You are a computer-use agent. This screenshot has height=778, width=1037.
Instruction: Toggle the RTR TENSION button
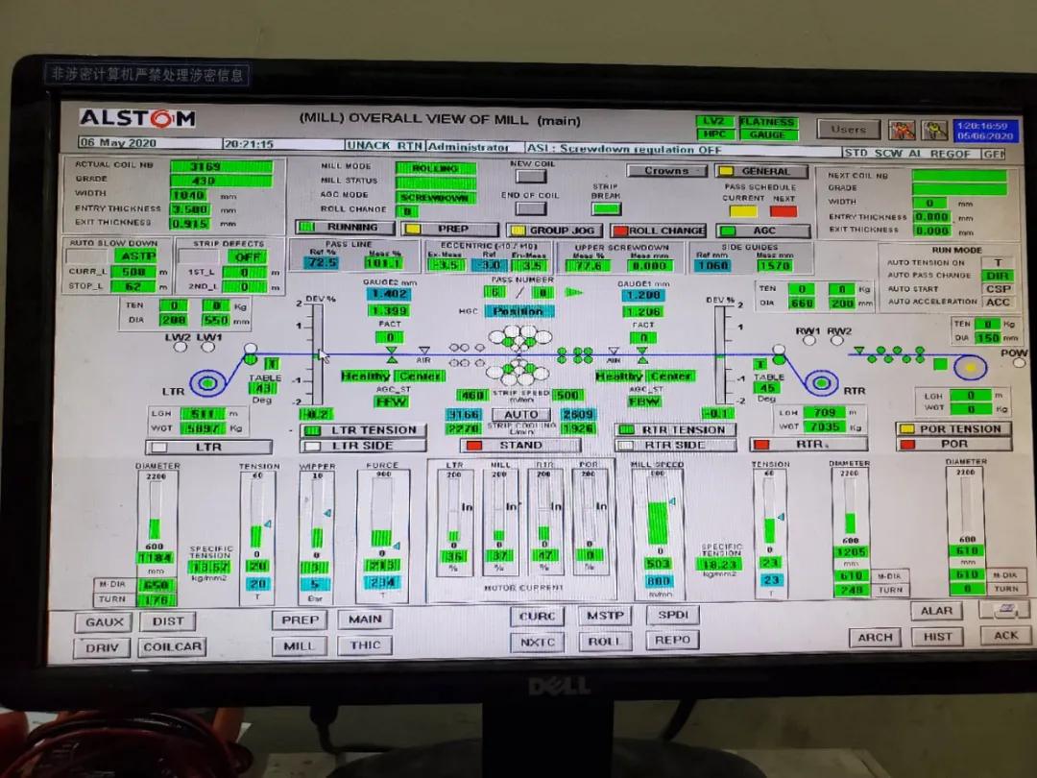(675, 430)
